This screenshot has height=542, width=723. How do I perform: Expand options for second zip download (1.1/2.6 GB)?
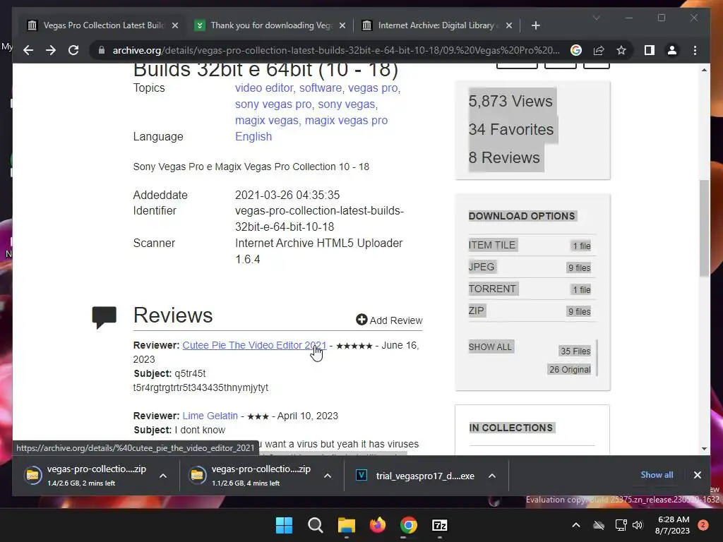[328, 476]
